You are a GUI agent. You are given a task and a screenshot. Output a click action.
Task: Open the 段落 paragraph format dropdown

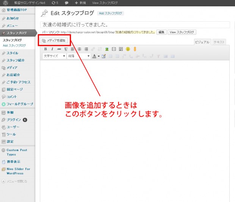point(79,56)
